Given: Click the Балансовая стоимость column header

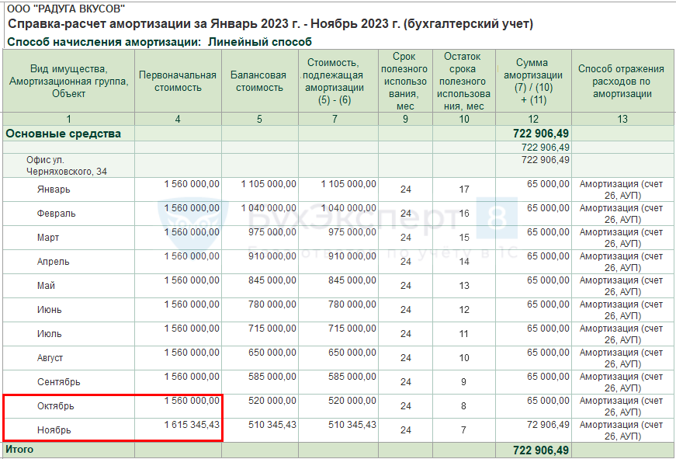Looking at the screenshot, I should point(258,81).
